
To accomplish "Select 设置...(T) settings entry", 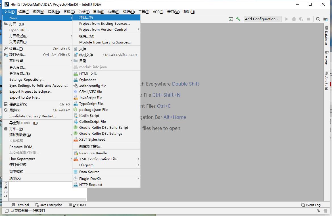I will coord(37,49).
